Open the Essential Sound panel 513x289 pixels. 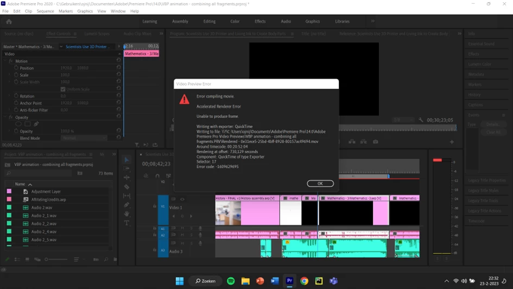pyautogui.click(x=482, y=43)
